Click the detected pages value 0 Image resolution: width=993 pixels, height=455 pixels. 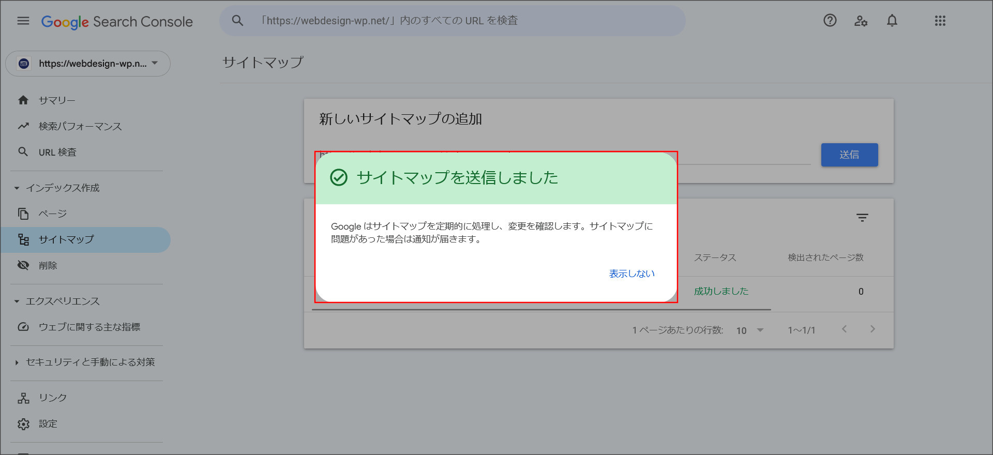pos(861,292)
